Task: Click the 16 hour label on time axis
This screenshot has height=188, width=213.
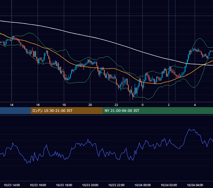Action: [x=38, y=105]
